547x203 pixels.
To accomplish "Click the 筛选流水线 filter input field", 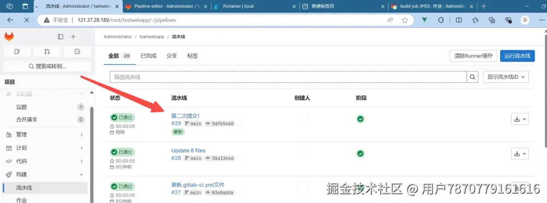I will pyautogui.click(x=288, y=77).
